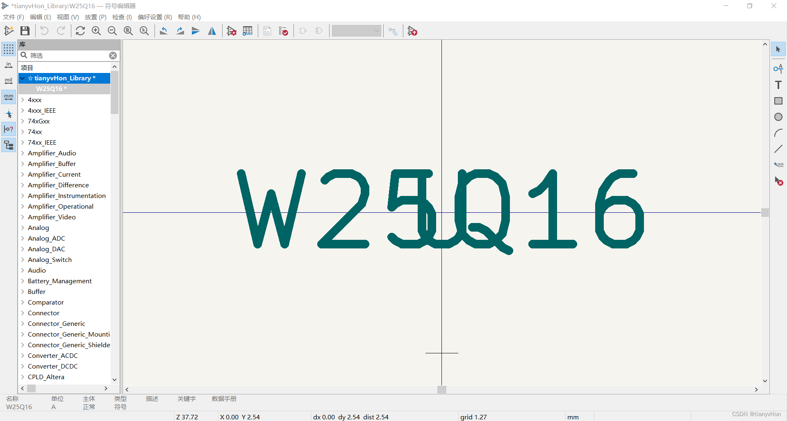
Task: Select the draw arc tool
Action: pyautogui.click(x=778, y=133)
